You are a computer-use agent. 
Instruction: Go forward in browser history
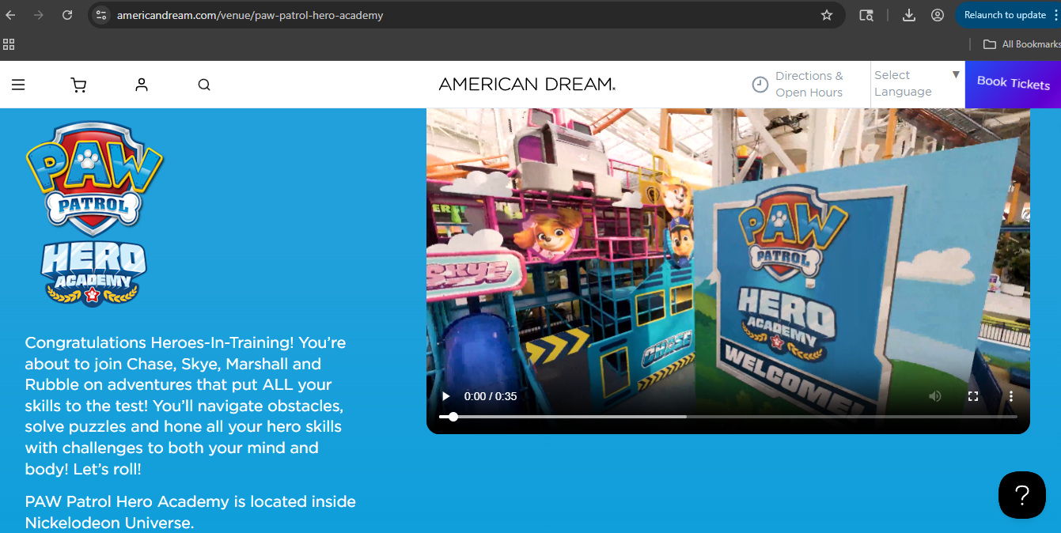point(39,15)
